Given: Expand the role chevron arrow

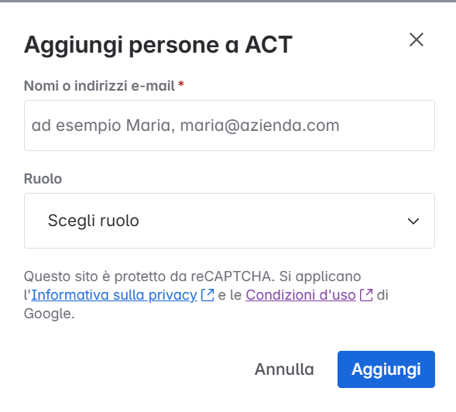Looking at the screenshot, I should coord(413,221).
